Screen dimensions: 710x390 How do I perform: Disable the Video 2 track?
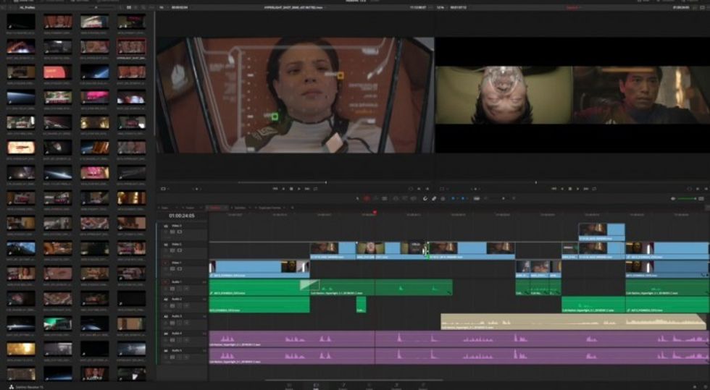(180, 250)
